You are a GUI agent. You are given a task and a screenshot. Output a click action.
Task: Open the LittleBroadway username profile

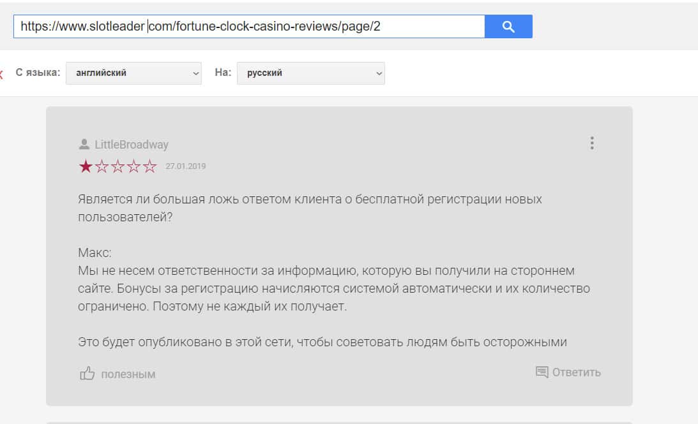tap(132, 145)
